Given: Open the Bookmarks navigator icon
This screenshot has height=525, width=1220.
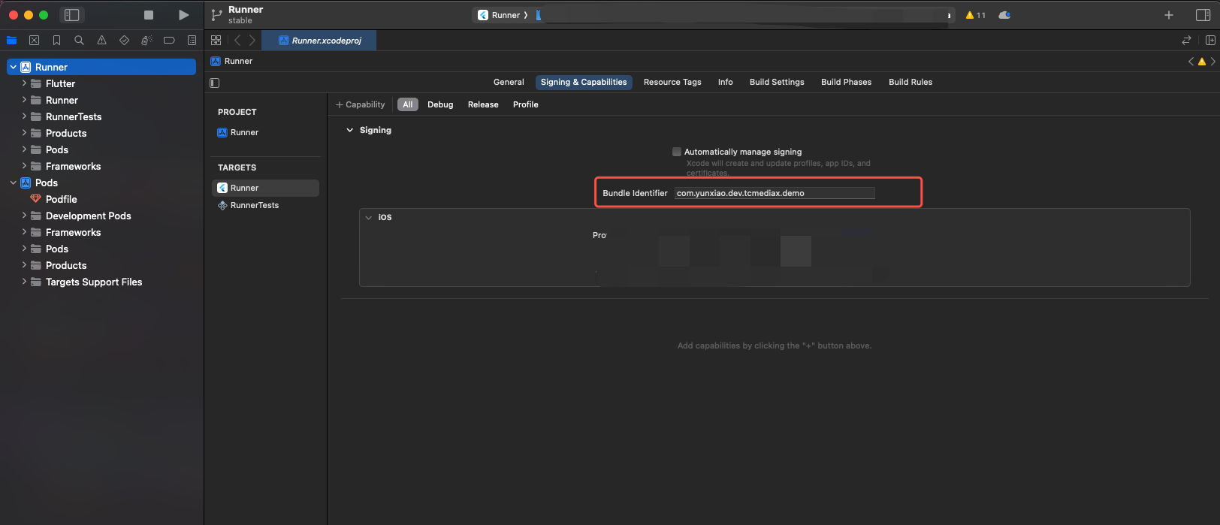Looking at the screenshot, I should (x=56, y=41).
